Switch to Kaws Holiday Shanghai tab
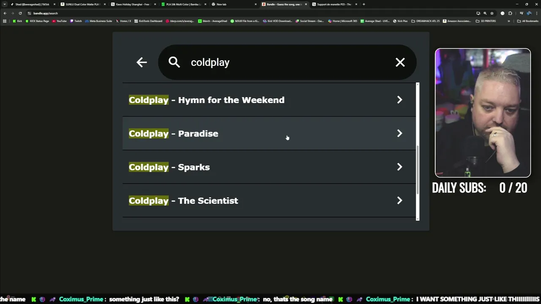The width and height of the screenshot is (541, 304). click(x=133, y=4)
